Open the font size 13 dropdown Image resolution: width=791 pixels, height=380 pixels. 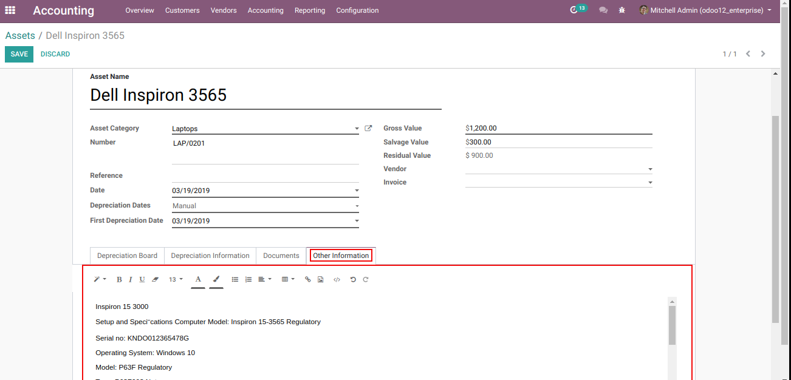pyautogui.click(x=176, y=279)
